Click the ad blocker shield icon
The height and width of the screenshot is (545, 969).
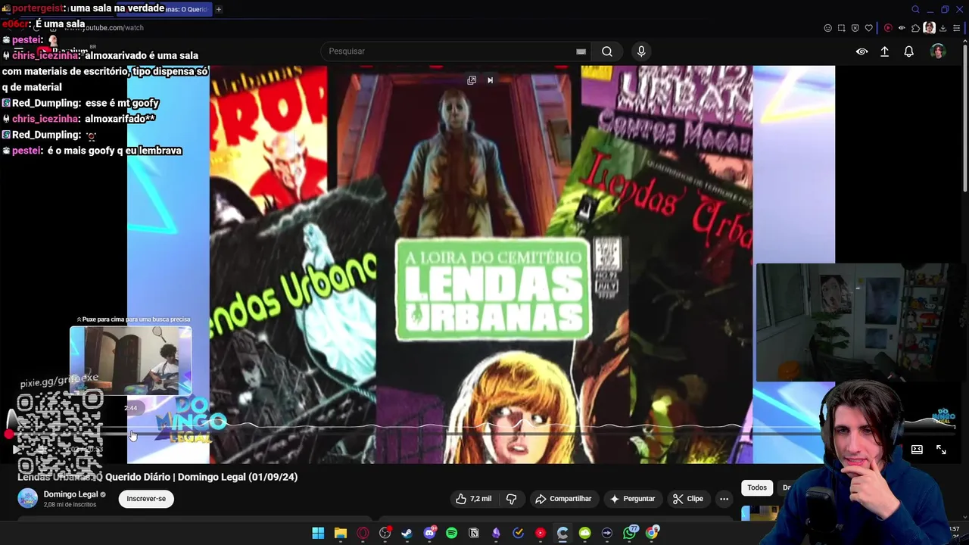point(855,28)
